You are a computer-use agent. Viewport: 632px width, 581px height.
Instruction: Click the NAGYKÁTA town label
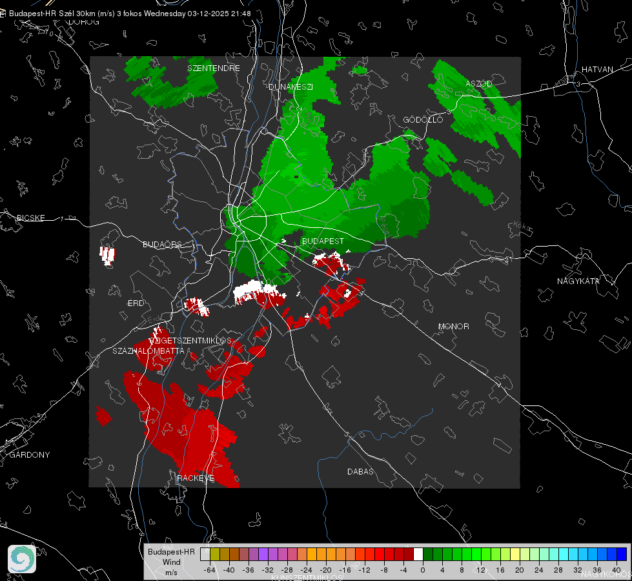(578, 281)
